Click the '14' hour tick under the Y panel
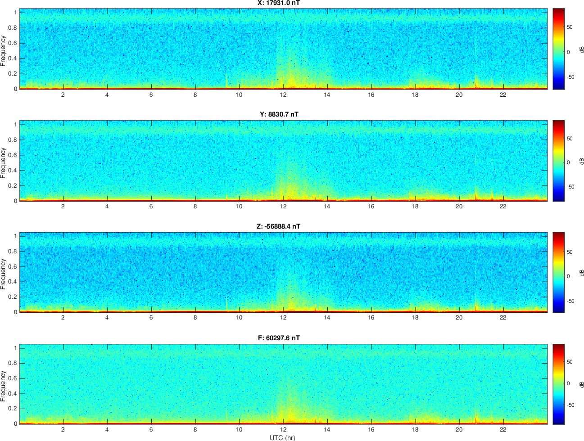 [x=327, y=207]
